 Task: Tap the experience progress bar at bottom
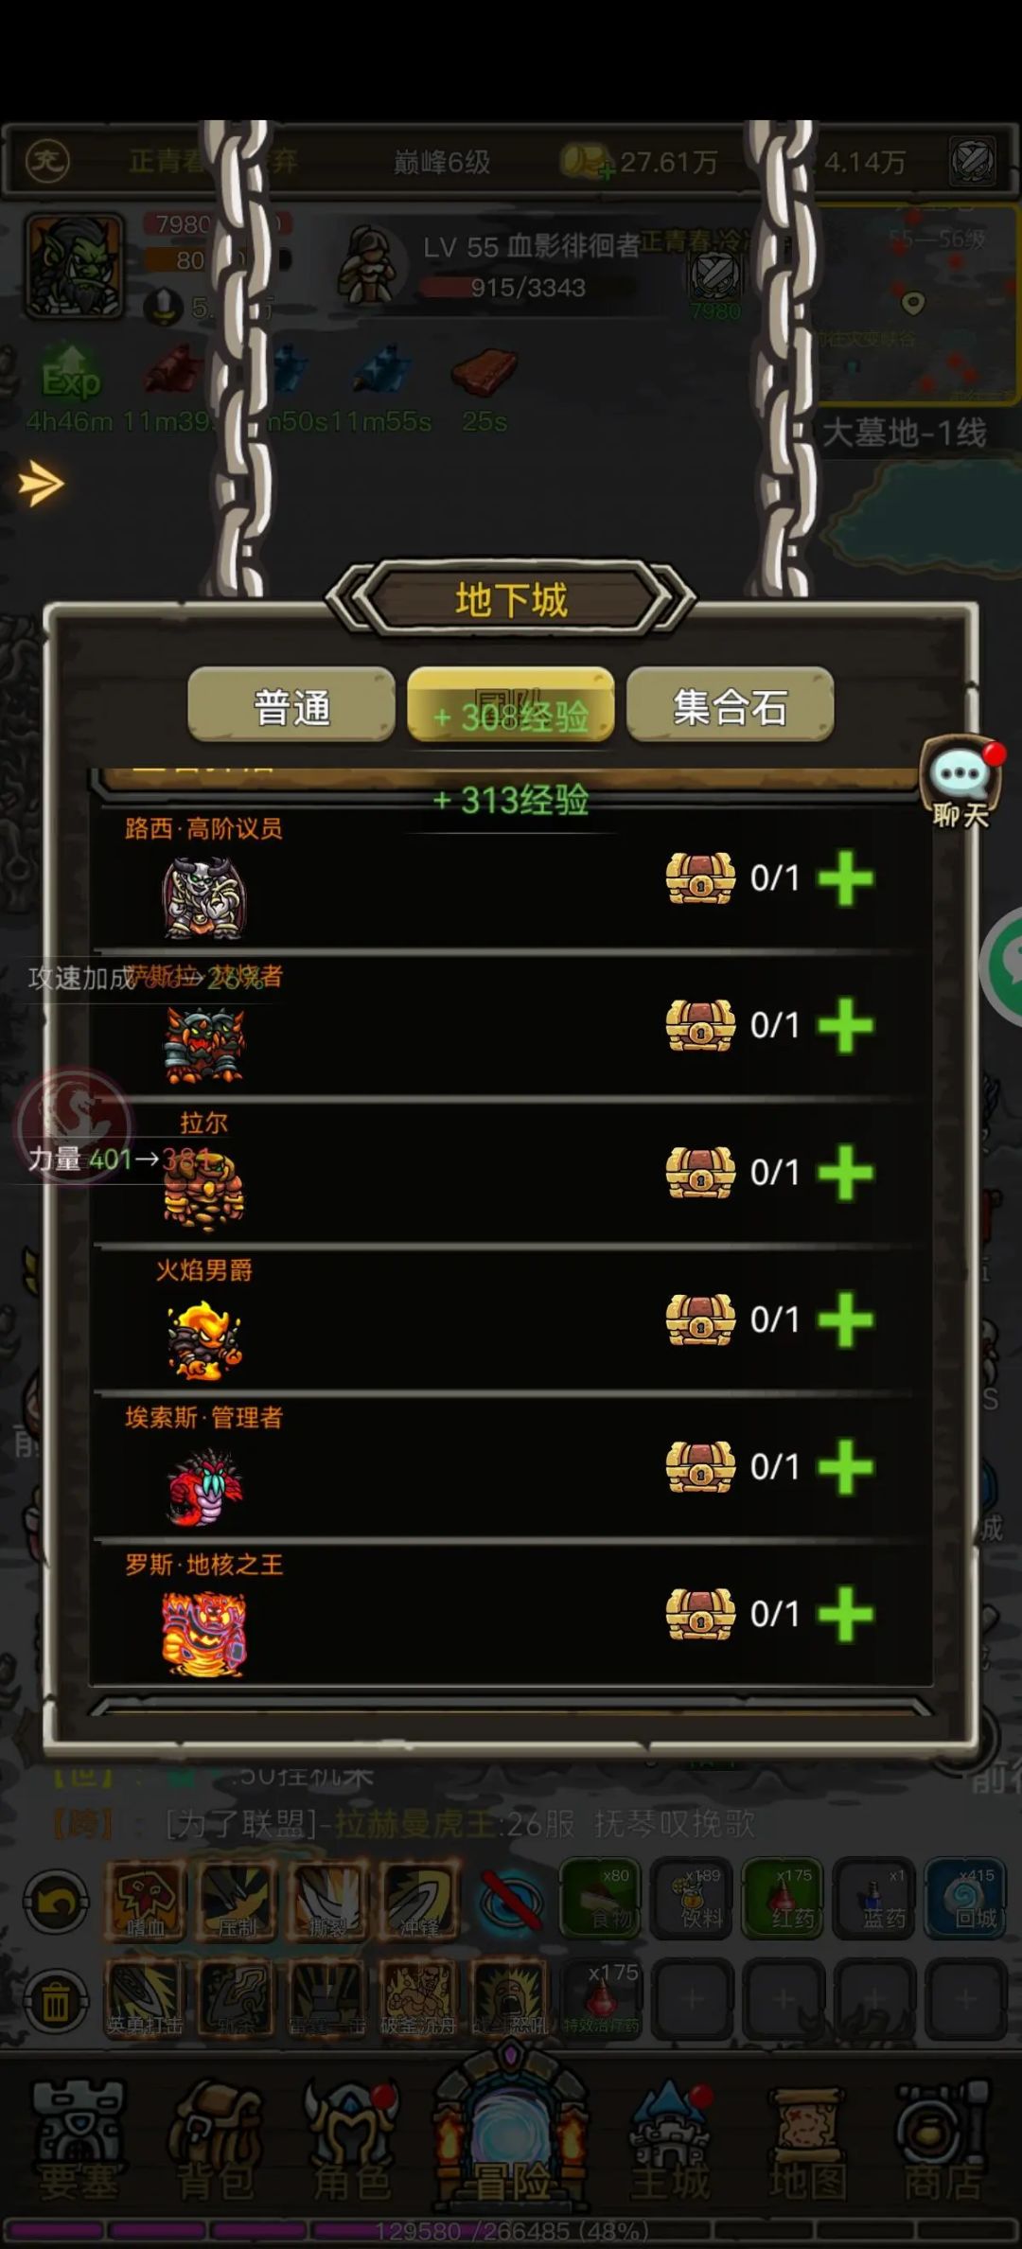pos(511,2230)
